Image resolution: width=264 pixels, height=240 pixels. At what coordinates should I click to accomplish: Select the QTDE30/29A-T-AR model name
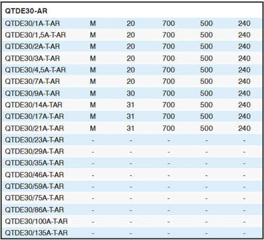34,151
